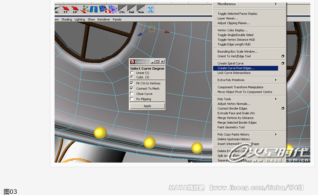Click the blue grid face-select shelf icon
The image size is (318, 195).
click(103, 9)
